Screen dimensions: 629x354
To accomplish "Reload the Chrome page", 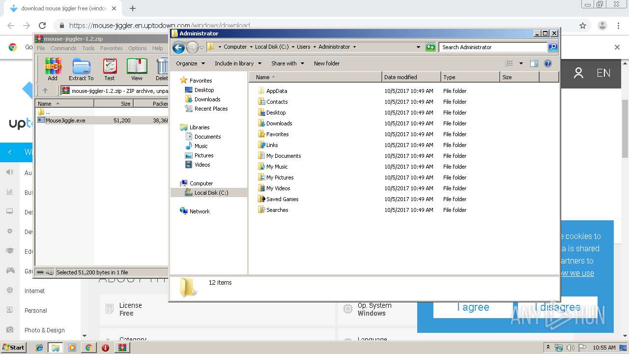I will tap(42, 26).
